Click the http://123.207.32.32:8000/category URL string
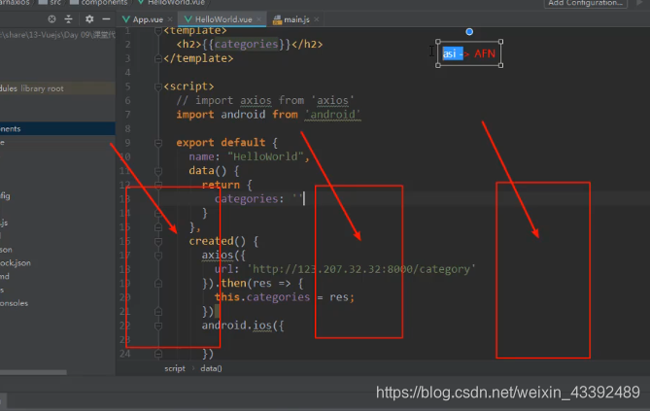 [361, 269]
